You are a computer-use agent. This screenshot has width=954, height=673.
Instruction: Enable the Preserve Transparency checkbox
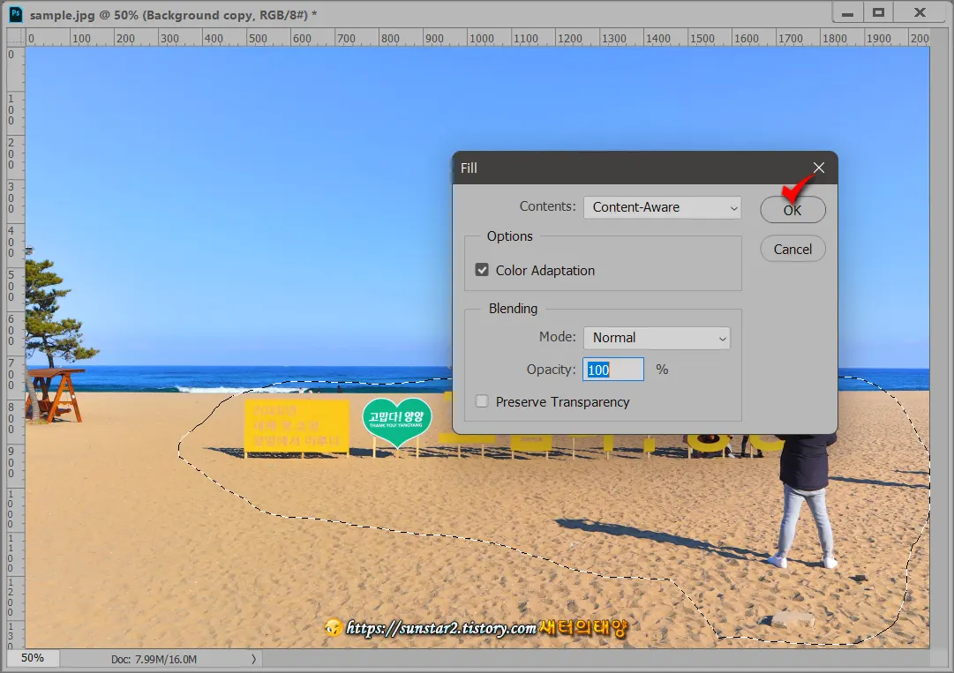(x=482, y=401)
